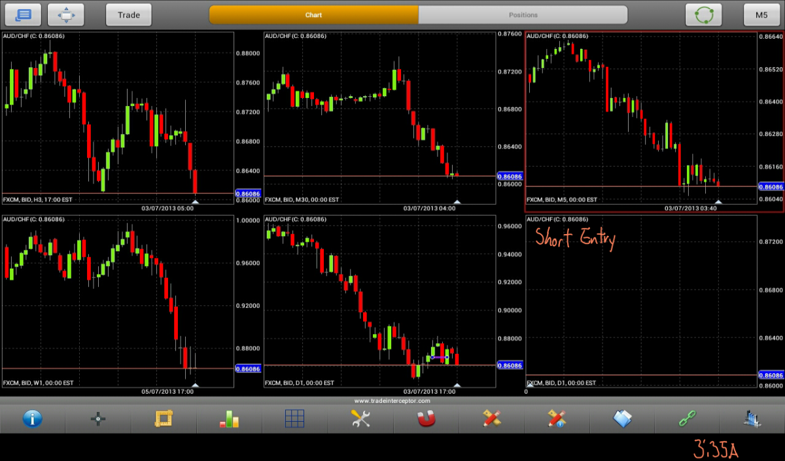Click the '05/07/2013 17:00' date label
The image size is (785, 461).
coord(167,392)
